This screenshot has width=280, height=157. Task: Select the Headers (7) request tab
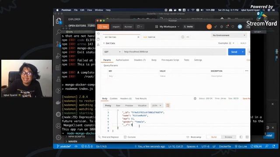click(140, 60)
